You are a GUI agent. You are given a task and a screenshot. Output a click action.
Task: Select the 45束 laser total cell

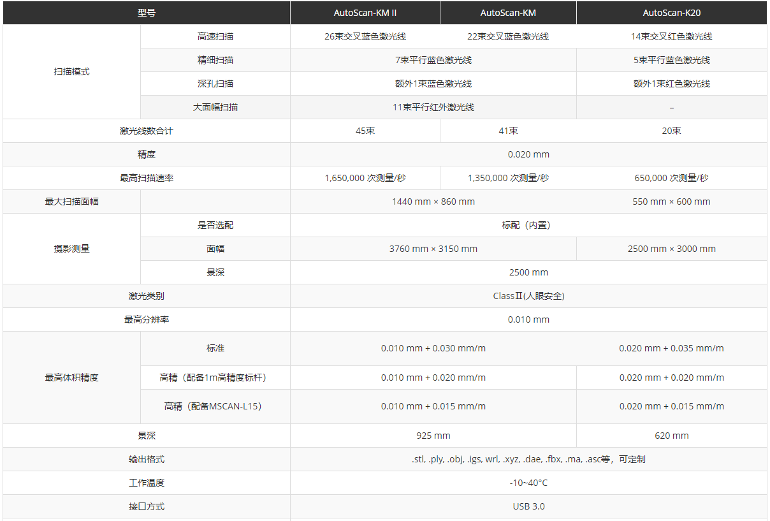point(365,131)
